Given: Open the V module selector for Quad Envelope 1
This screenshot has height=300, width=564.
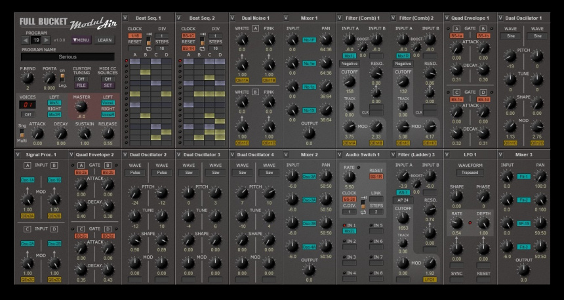Looking at the screenshot, I should [447, 18].
